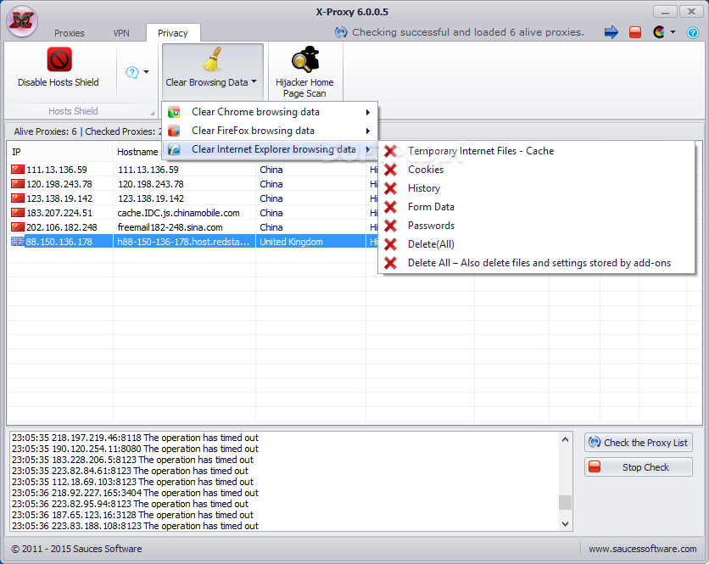Click the Check the Proxy List button
709x564 pixels.
(638, 443)
